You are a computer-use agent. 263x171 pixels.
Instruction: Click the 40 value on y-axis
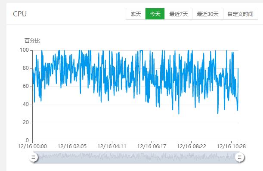[26, 104]
